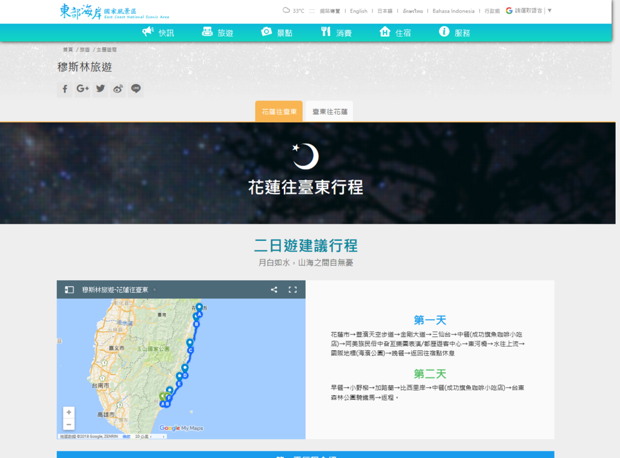Click map marker A near 花蓮市
Viewport: 620px width, 458px height.
[199, 315]
